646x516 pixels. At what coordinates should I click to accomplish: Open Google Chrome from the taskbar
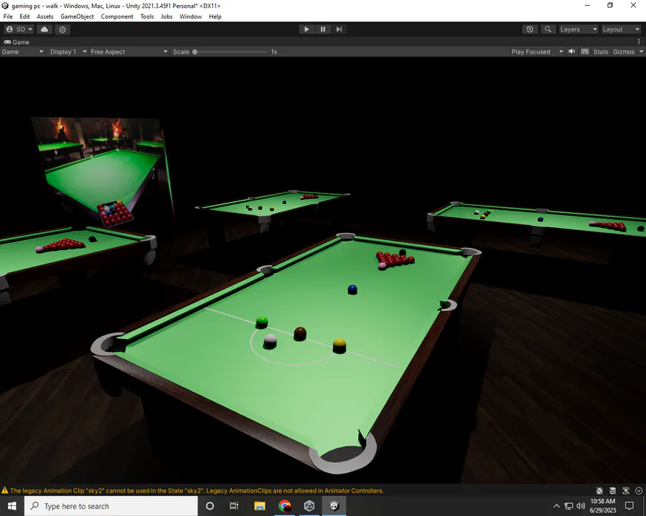(284, 506)
